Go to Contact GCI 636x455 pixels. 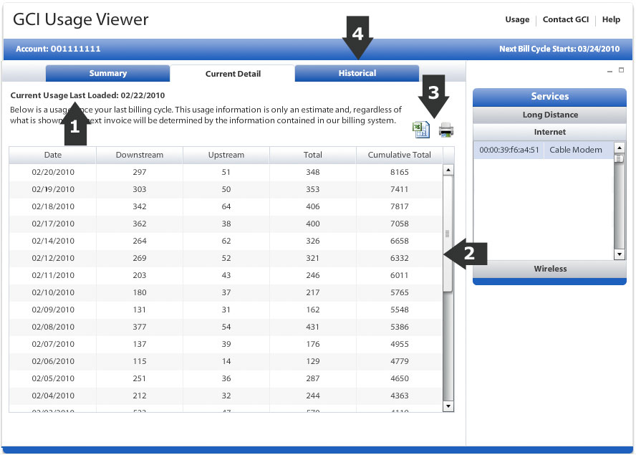coord(565,19)
